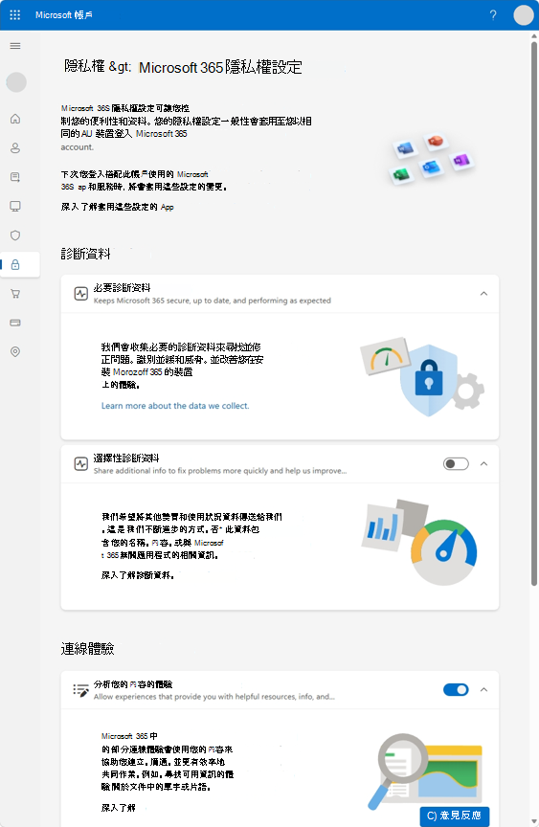This screenshot has width=539, height=827.
Task: Click the 診斷資料 section heading
Action: [85, 254]
